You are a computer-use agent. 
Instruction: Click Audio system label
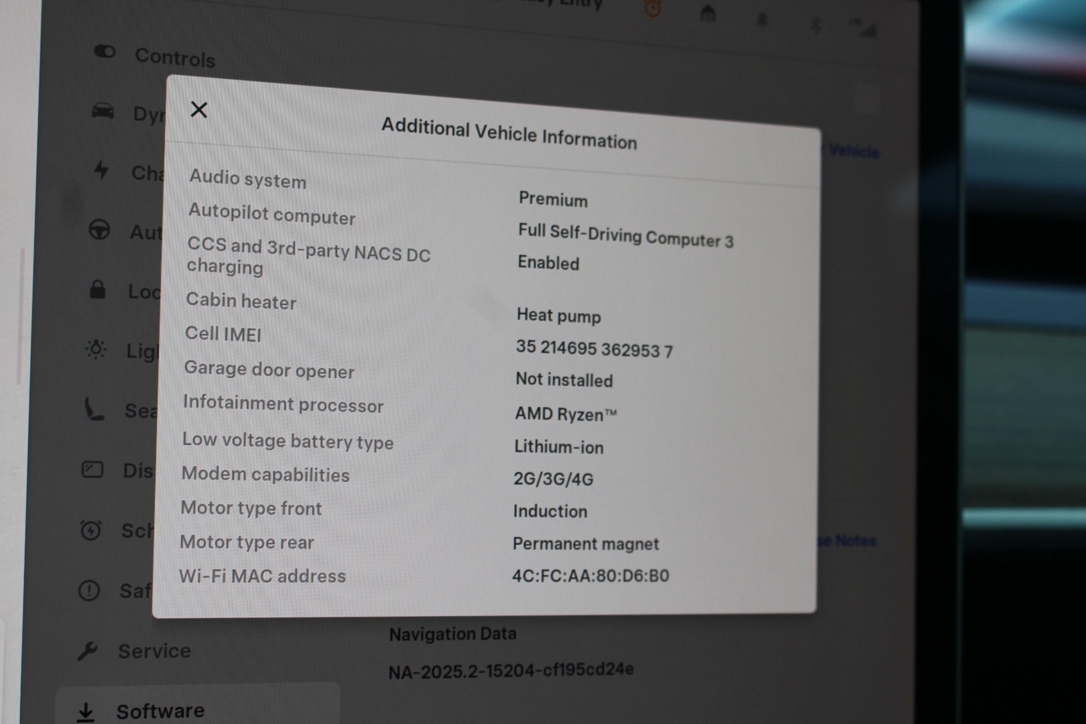point(247,179)
